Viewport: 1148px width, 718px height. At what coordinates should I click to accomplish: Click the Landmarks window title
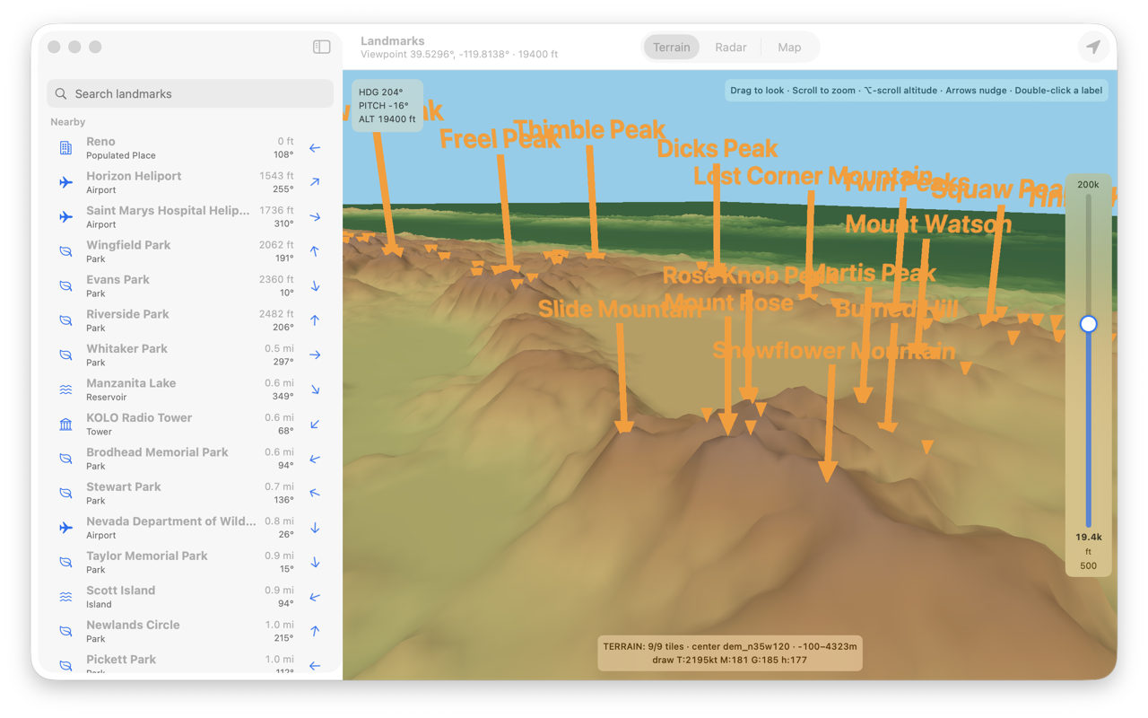[393, 40]
